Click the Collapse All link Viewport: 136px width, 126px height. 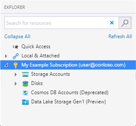17,37
